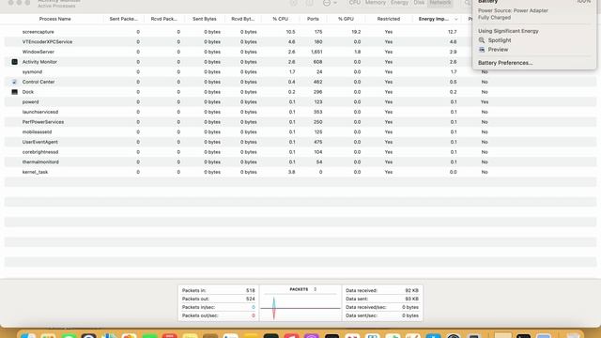Sort by the Sent Bytes column header
The height and width of the screenshot is (338, 601).
205,19
